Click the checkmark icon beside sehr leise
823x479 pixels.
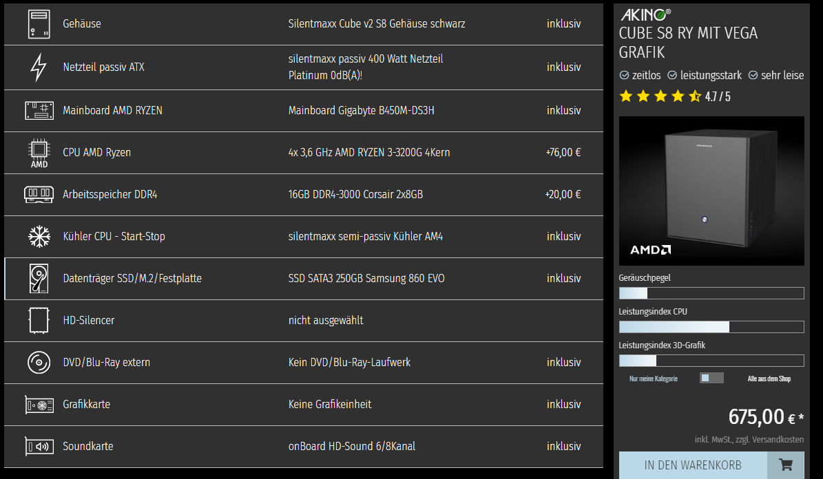(x=753, y=76)
